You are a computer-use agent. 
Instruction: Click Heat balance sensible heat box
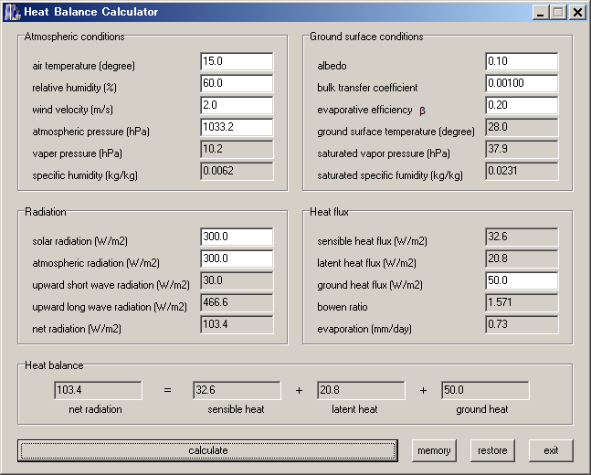(x=237, y=390)
